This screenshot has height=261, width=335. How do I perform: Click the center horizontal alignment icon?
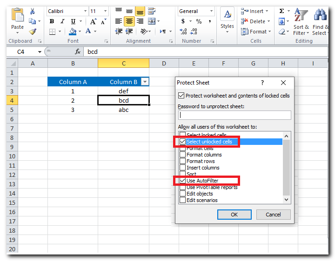point(129,21)
